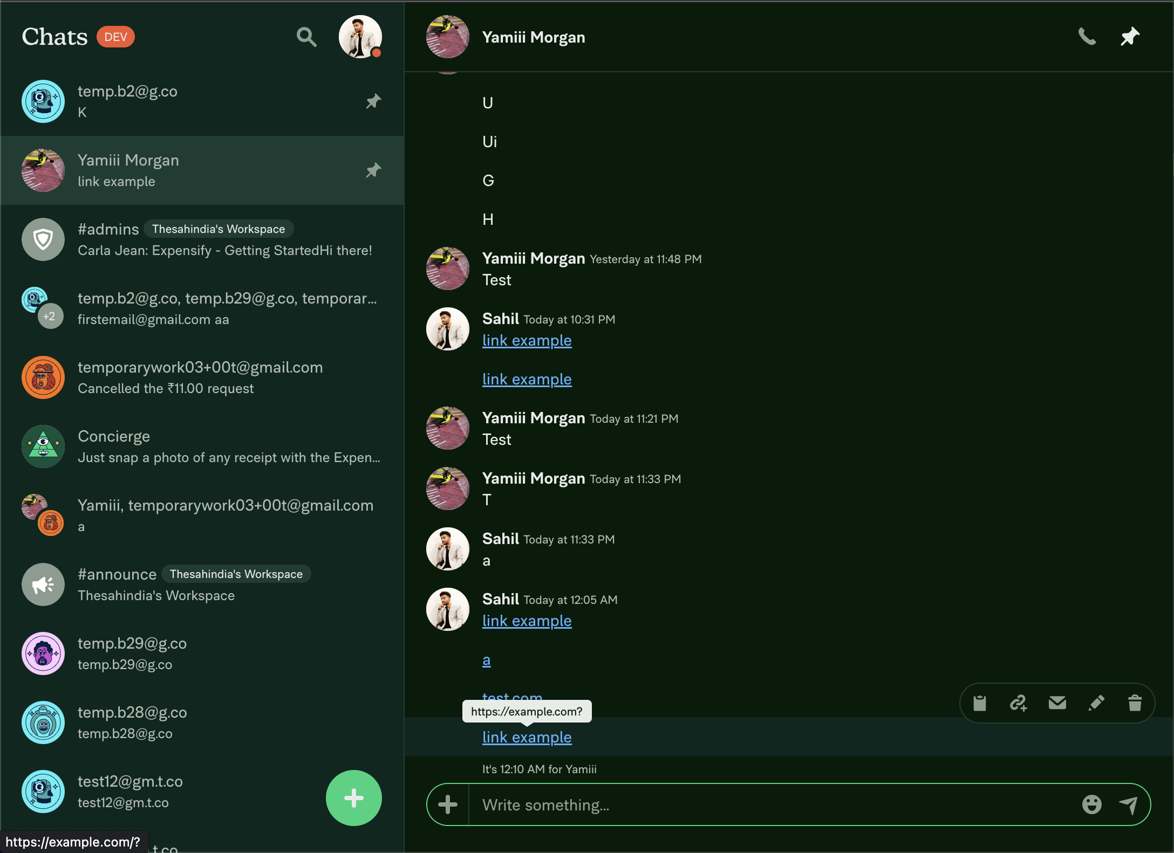Screen dimensions: 1174x853
Task: Click the search magnifier icon
Action: point(306,37)
